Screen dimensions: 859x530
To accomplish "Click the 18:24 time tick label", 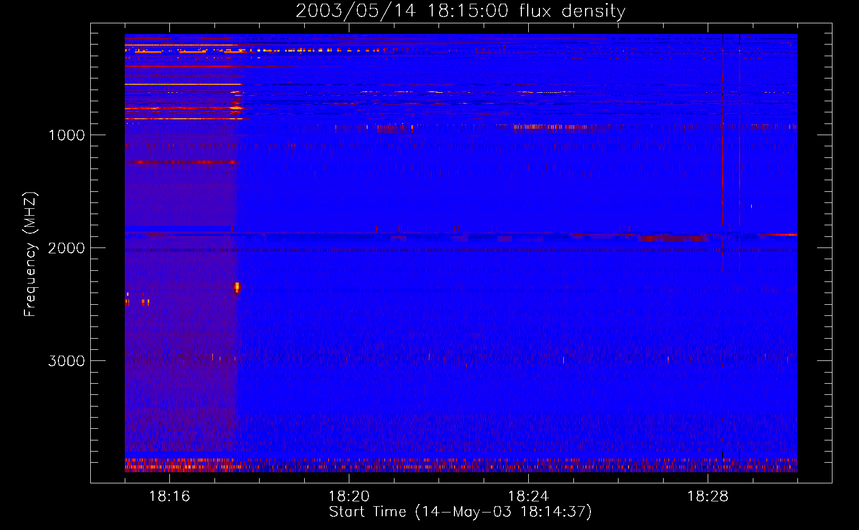I will tap(528, 497).
